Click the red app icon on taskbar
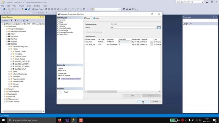This screenshot has width=219, height=123. point(81,120)
